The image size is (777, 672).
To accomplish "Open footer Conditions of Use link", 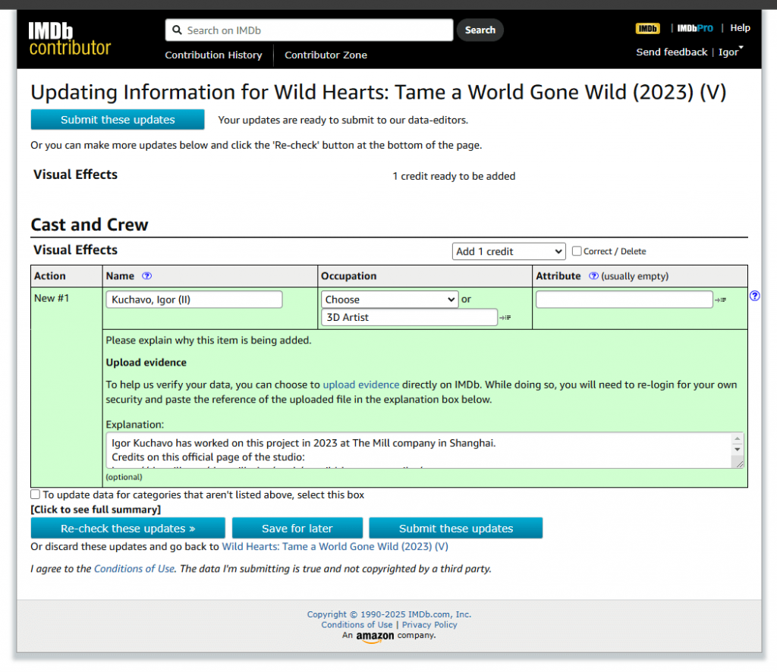I will pyautogui.click(x=357, y=625).
